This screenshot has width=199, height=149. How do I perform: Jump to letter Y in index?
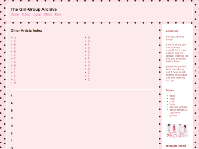(88, 76)
